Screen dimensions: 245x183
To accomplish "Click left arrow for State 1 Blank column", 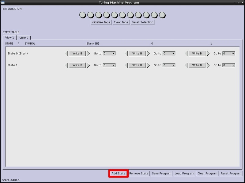I will click(x=66, y=65).
